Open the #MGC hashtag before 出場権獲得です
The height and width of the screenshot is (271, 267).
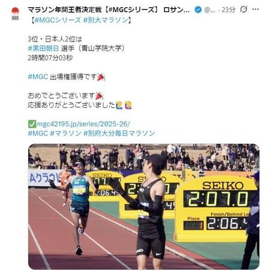38,76
